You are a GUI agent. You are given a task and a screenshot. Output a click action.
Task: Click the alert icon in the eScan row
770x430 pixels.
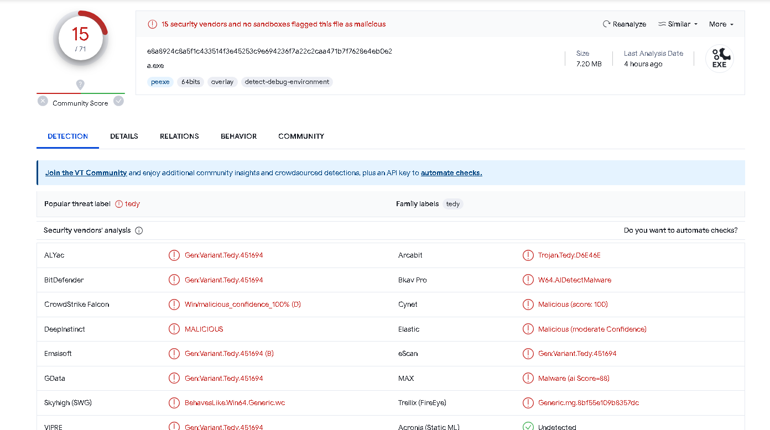point(528,354)
